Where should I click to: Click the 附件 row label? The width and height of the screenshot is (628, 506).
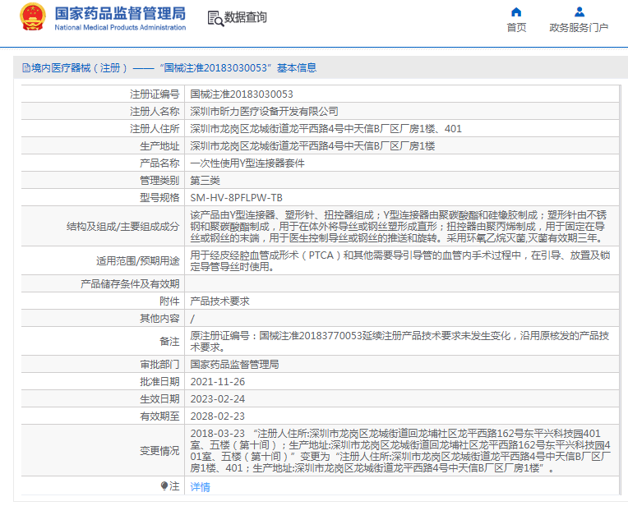[169, 301]
